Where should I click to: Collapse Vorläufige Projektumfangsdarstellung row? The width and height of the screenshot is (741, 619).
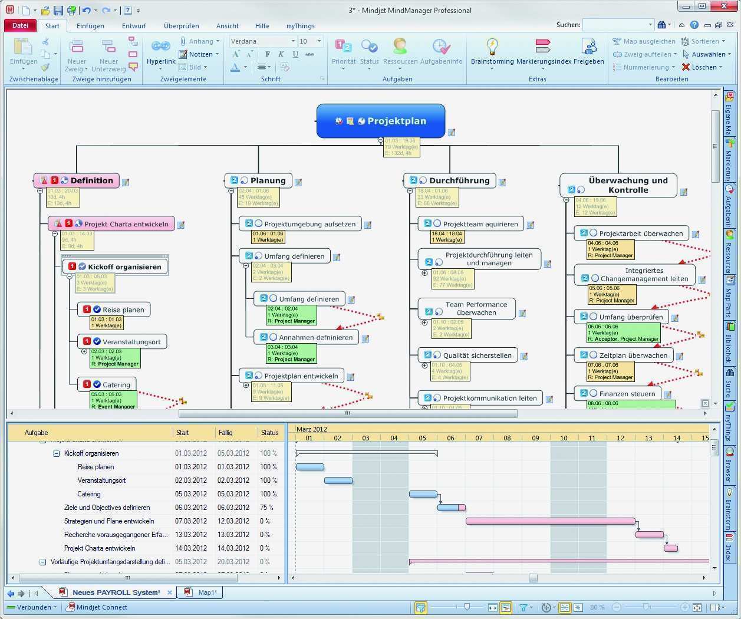click(x=42, y=562)
